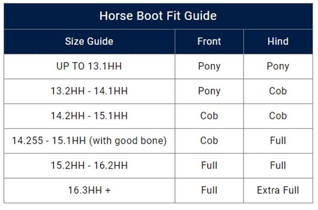Select the Size Guide column header

pos(89,41)
